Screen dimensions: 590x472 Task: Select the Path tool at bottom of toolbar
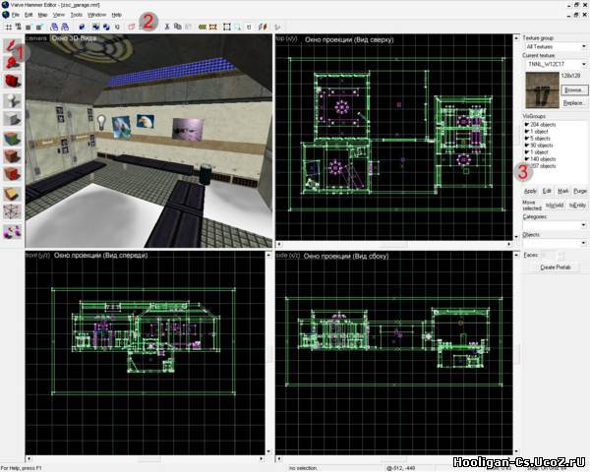pyautogui.click(x=12, y=231)
